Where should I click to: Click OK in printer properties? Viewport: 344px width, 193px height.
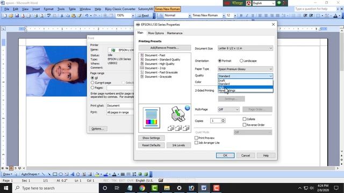(x=225, y=155)
